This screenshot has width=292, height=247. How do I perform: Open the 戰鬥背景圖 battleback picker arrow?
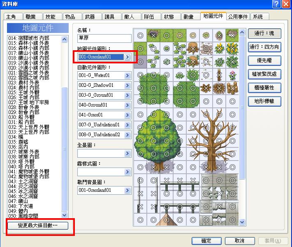pos(127,190)
